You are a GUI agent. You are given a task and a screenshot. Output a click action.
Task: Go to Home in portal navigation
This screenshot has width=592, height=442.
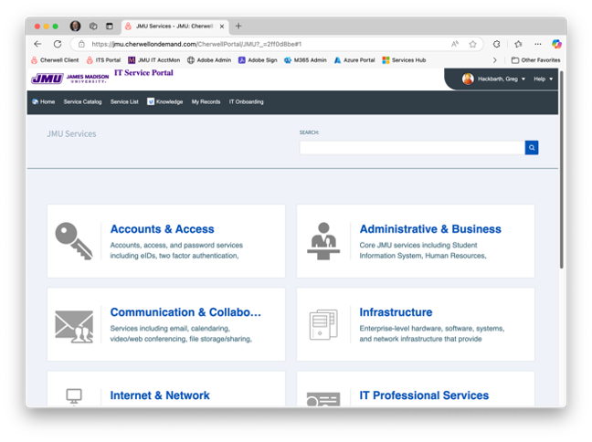click(x=44, y=102)
